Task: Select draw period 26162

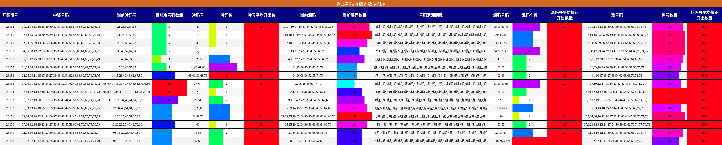Action: click(10, 27)
